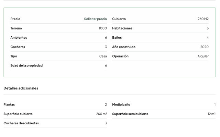Viewport: 220px width, 137px height.
Task: Select the 12 m² semicubierta value
Action: [212, 114]
